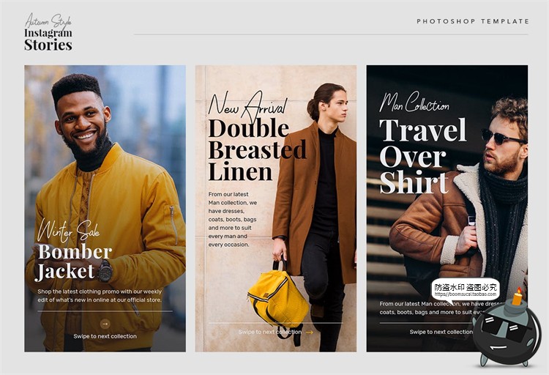Click the candle flame on the bomb mascot

pyautogui.click(x=519, y=291)
